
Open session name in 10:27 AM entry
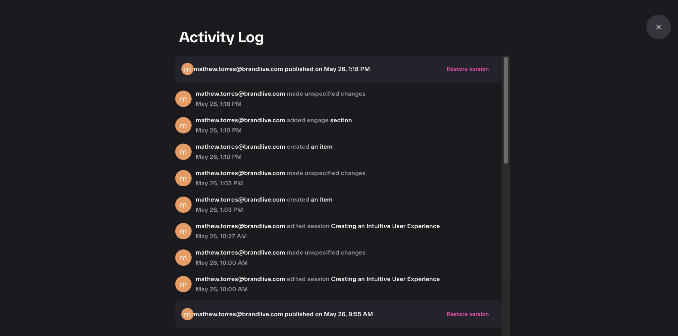(x=385, y=226)
